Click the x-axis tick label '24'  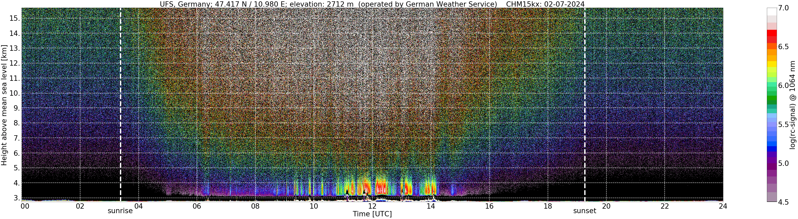723,206
